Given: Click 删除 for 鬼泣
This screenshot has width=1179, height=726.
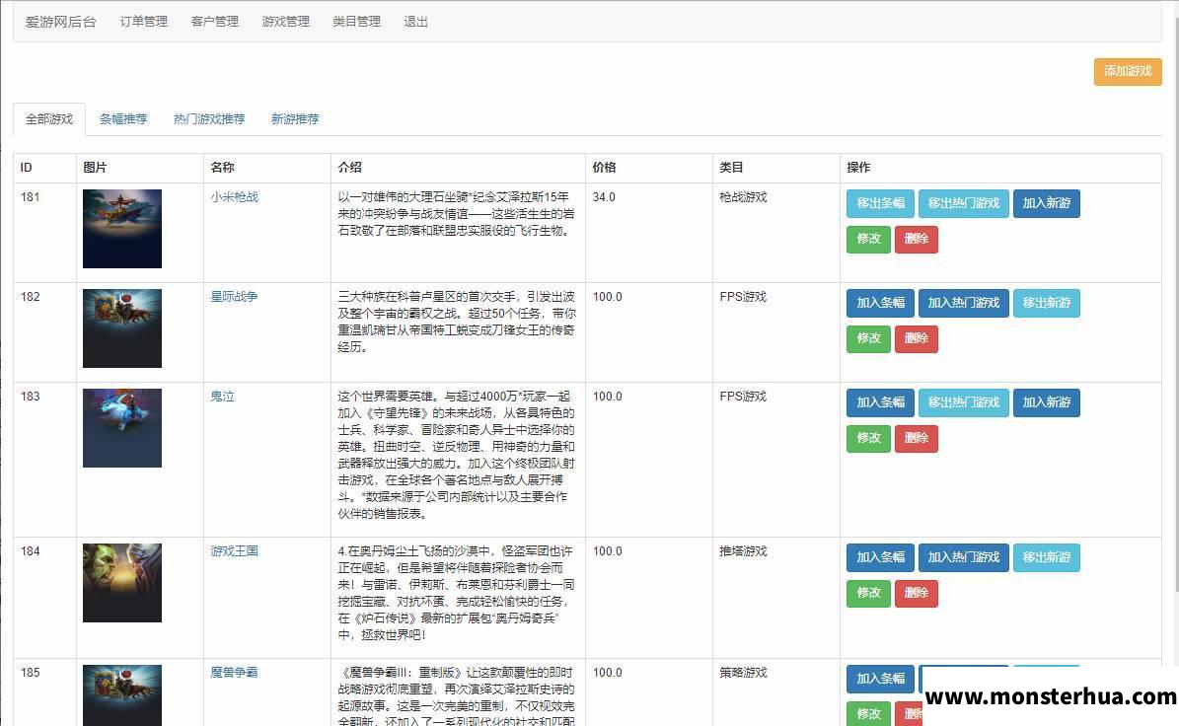Looking at the screenshot, I should pyautogui.click(x=916, y=438).
